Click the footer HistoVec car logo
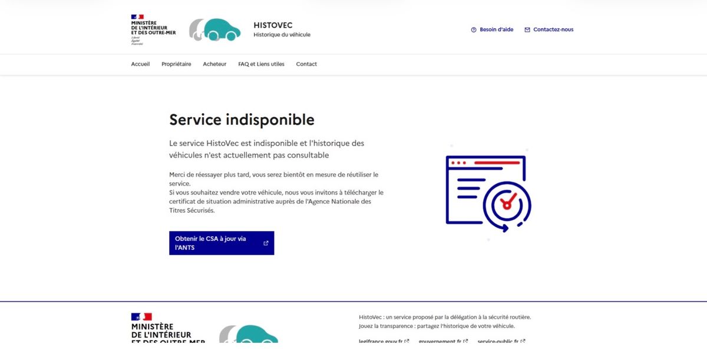The image size is (707, 357). coord(249,334)
